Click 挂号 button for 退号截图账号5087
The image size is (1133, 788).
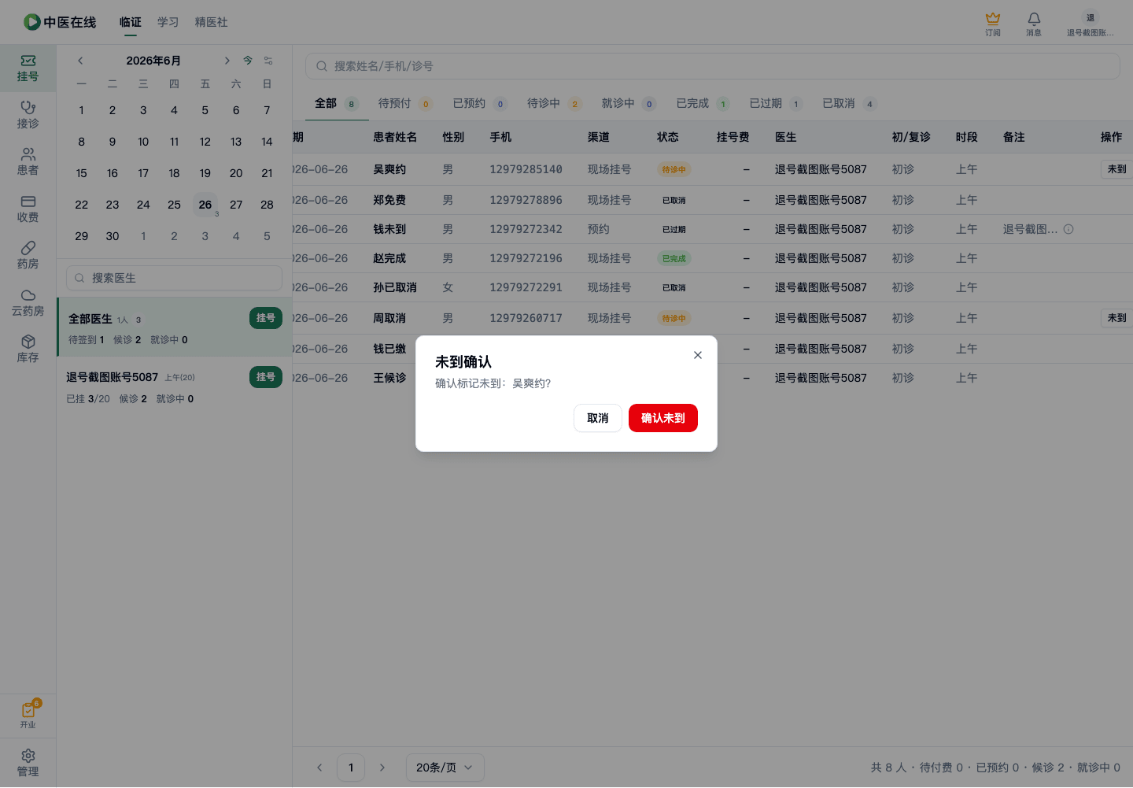(266, 377)
